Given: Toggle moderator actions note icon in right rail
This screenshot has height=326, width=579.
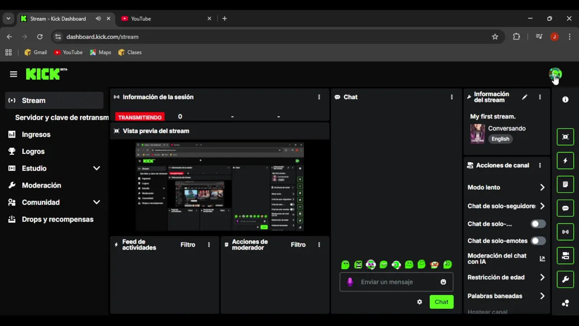Looking at the screenshot, I should pyautogui.click(x=565, y=184).
